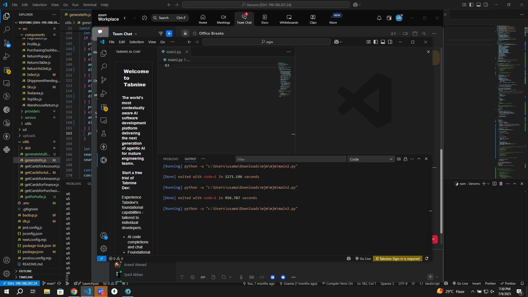Open Chrome from Windows taskbar
The image size is (528, 297).
point(74,291)
